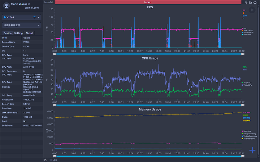The width and height of the screenshot is (260, 162).
Task: Select the SerialNum value
Action: coord(32,126)
